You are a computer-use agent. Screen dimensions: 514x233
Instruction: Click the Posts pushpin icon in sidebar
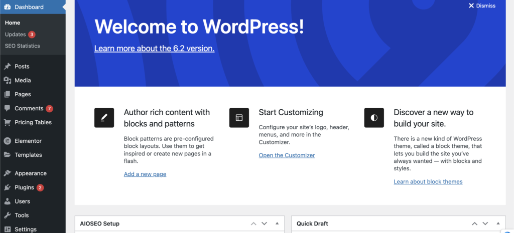[8, 67]
